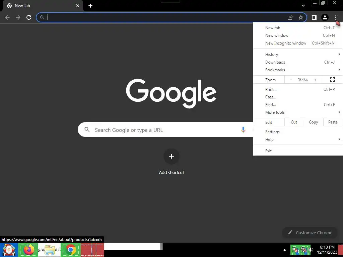Open the profile avatar button
The height and width of the screenshot is (257, 343).
click(325, 17)
